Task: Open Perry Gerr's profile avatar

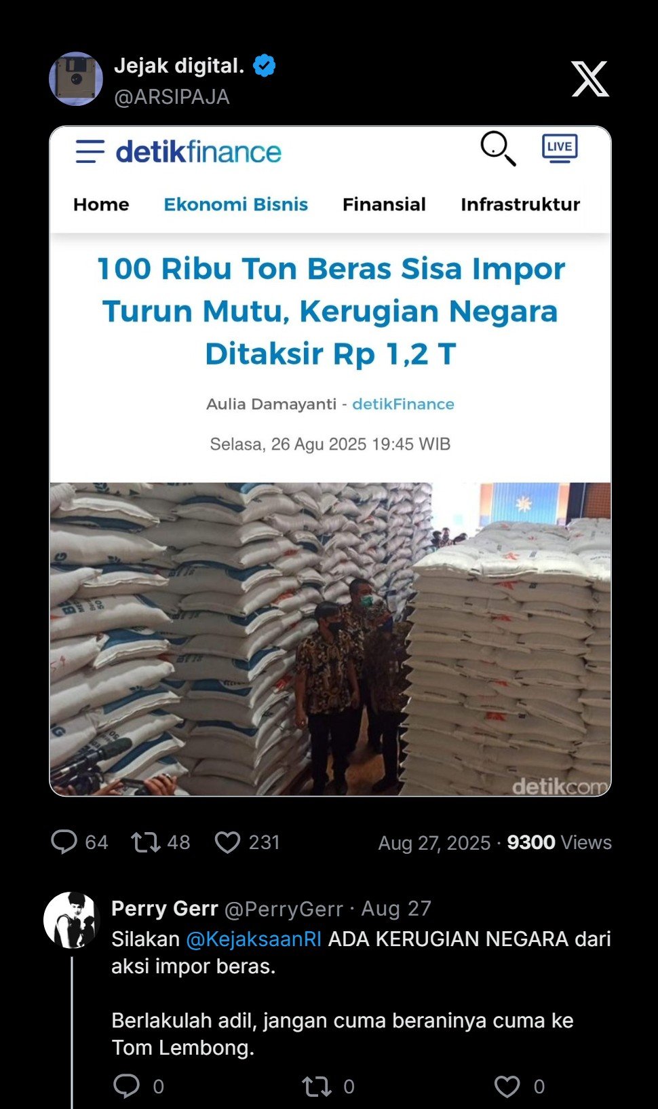Action: click(72, 920)
